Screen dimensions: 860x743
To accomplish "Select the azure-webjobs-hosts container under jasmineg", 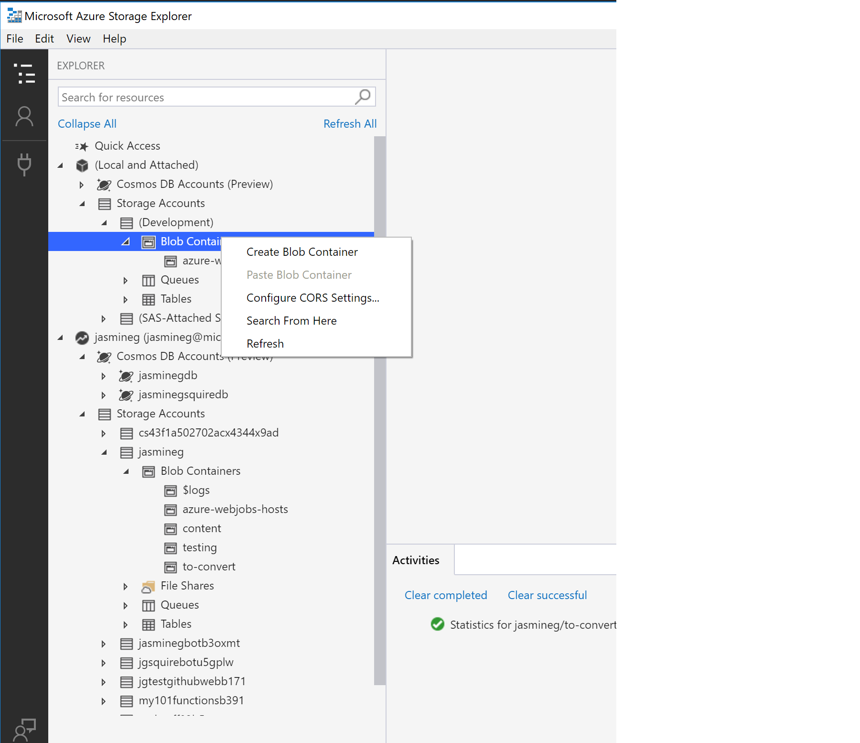I will [x=235, y=510].
